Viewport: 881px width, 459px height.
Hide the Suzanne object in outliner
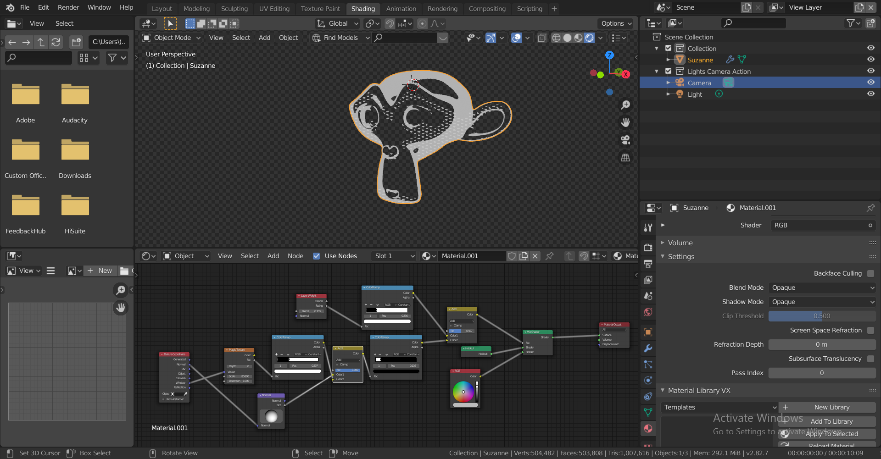pos(870,60)
